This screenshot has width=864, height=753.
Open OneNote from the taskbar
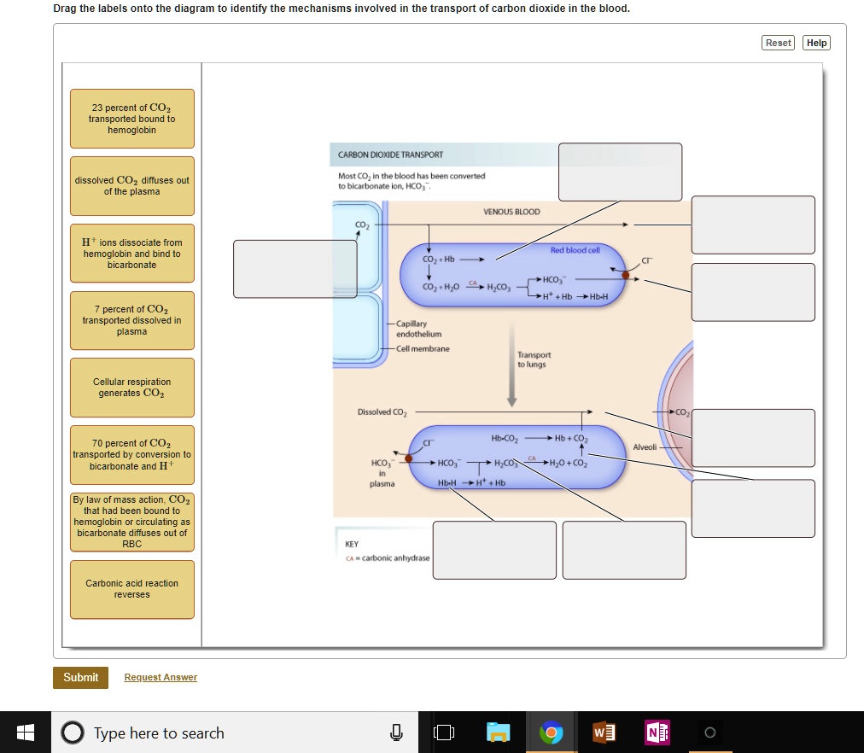point(657,733)
